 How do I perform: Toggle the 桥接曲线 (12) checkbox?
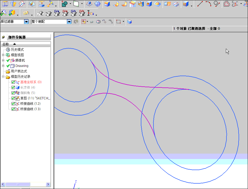pyautogui.click(x=13, y=104)
